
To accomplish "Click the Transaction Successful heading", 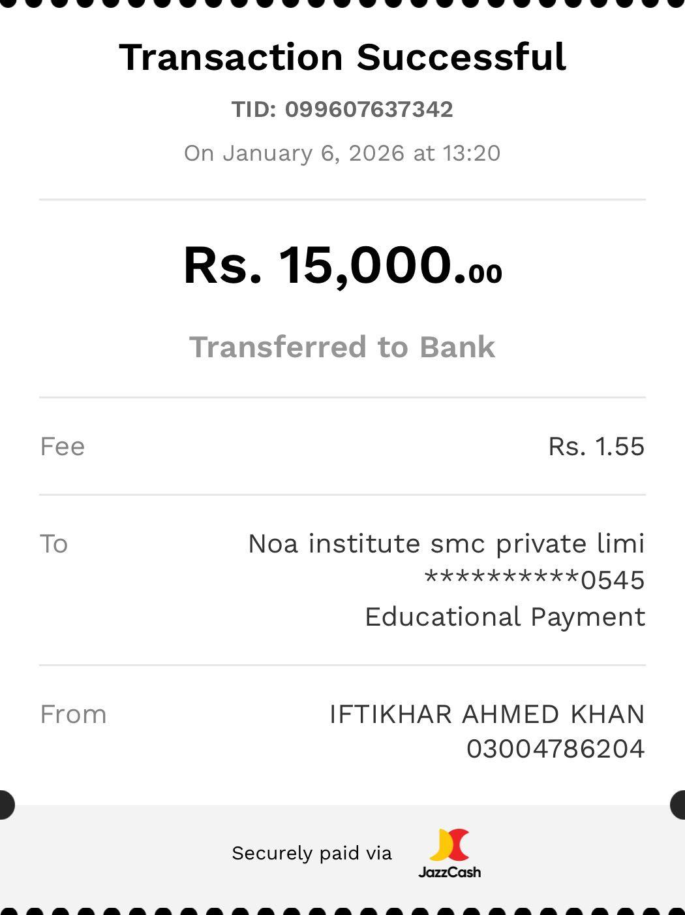I will point(342,57).
